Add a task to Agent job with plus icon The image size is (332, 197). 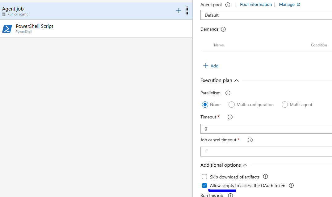click(x=178, y=11)
